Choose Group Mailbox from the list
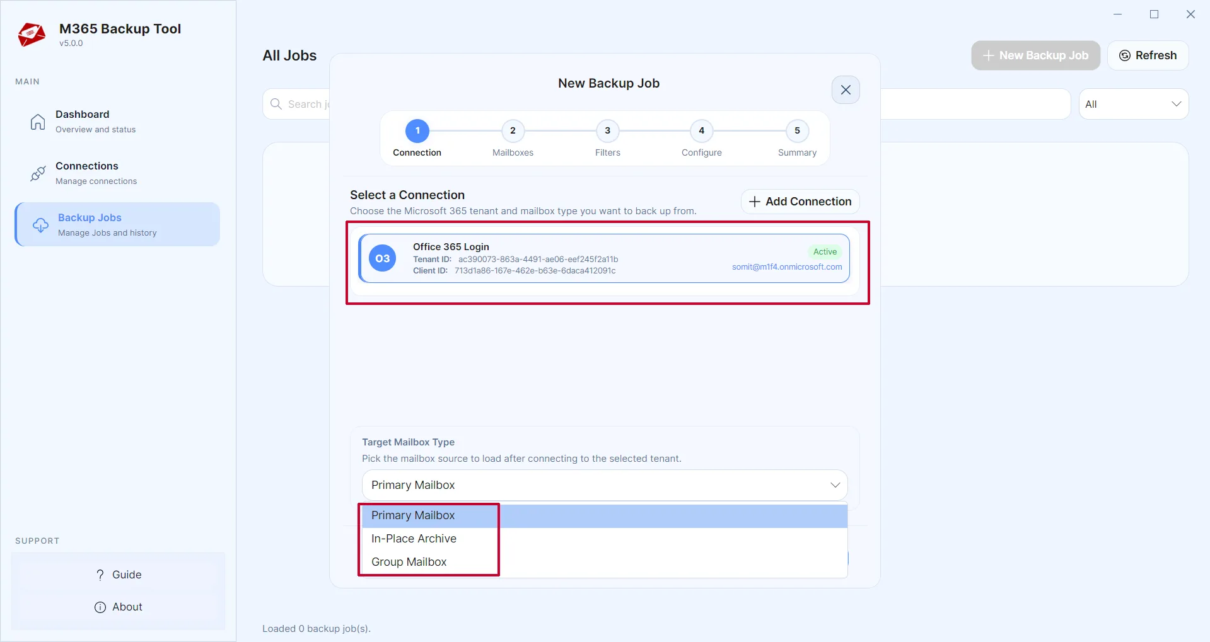Viewport: 1210px width, 642px height. click(605, 562)
